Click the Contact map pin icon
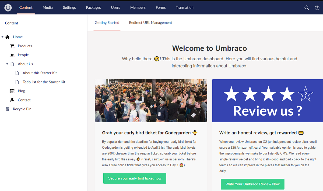323x191 pixels. click(x=12, y=100)
